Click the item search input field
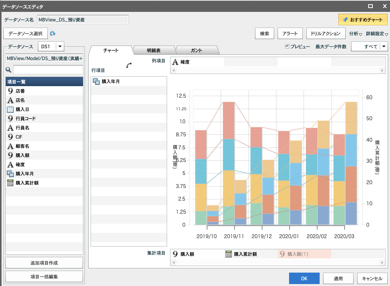This screenshot has width=390, height=286. coord(48,70)
